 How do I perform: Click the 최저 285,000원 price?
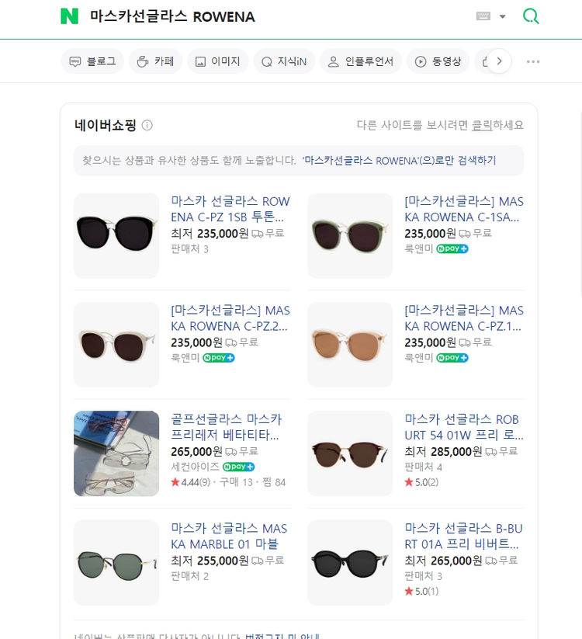pos(443,452)
